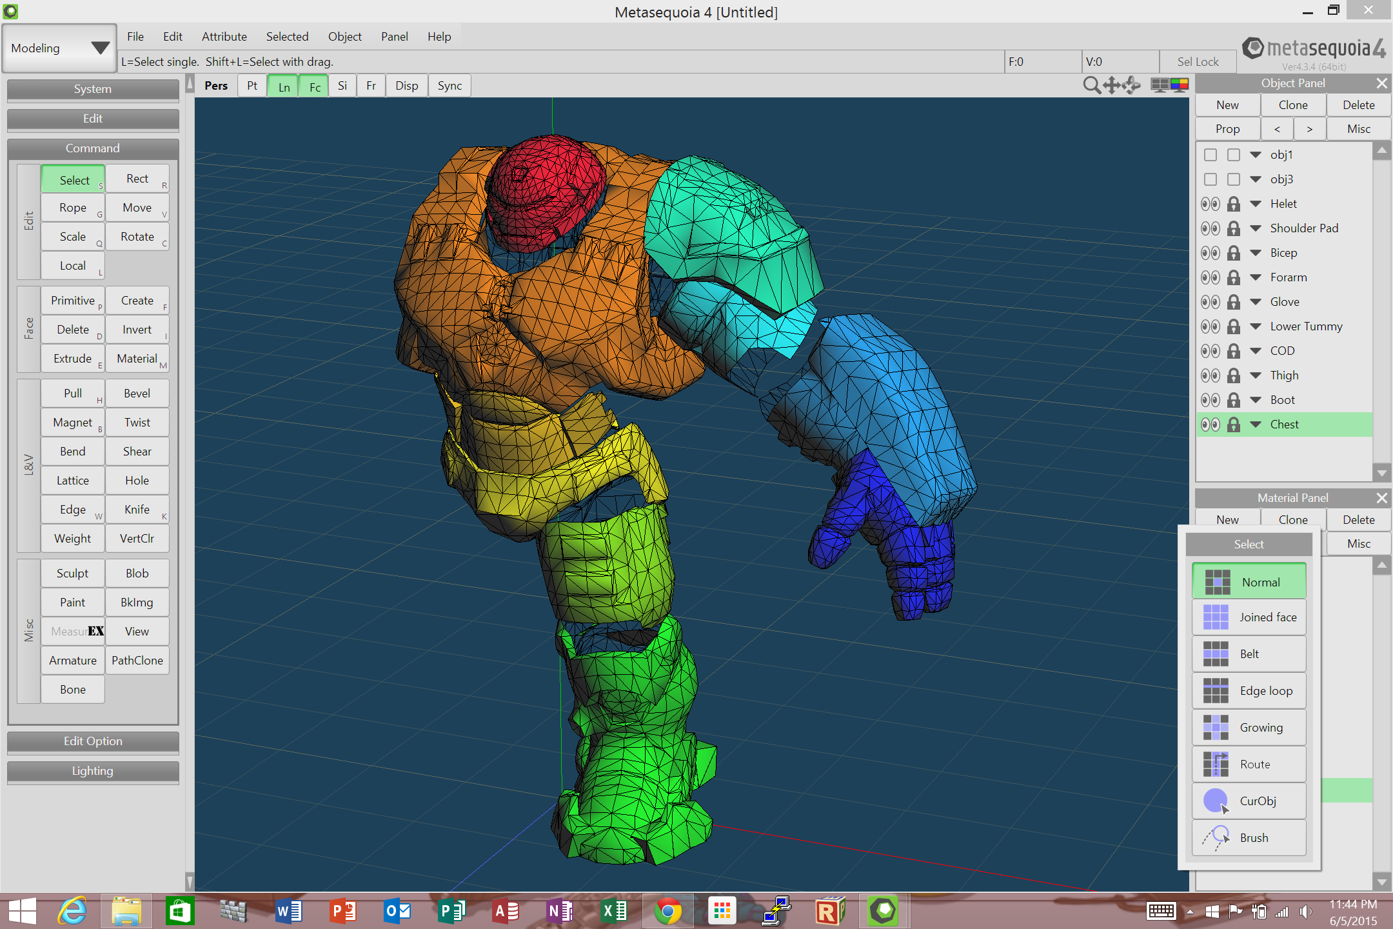The width and height of the screenshot is (1393, 929).
Task: Collapse the System panel header
Action: 93,89
